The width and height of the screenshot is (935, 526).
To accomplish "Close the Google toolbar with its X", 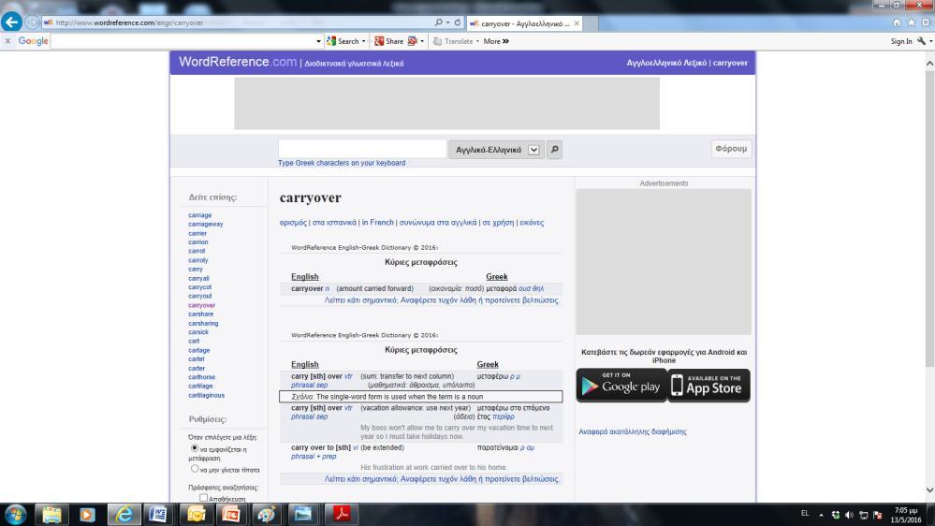I will pos(7,41).
